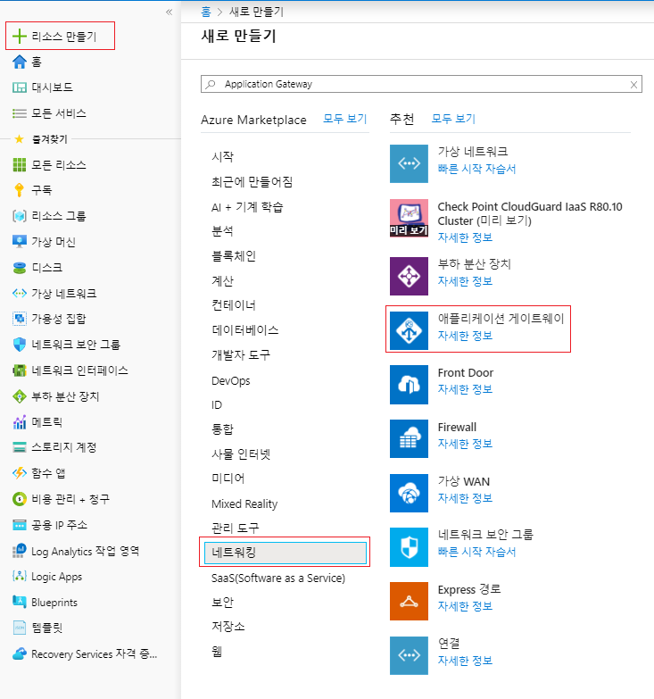
Task: Click the 애플리케이션 게이트웨이 tile icon
Action: 409,331
